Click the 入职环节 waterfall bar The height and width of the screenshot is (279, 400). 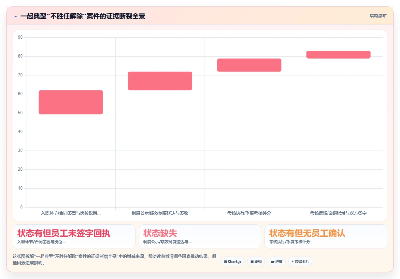(71, 102)
